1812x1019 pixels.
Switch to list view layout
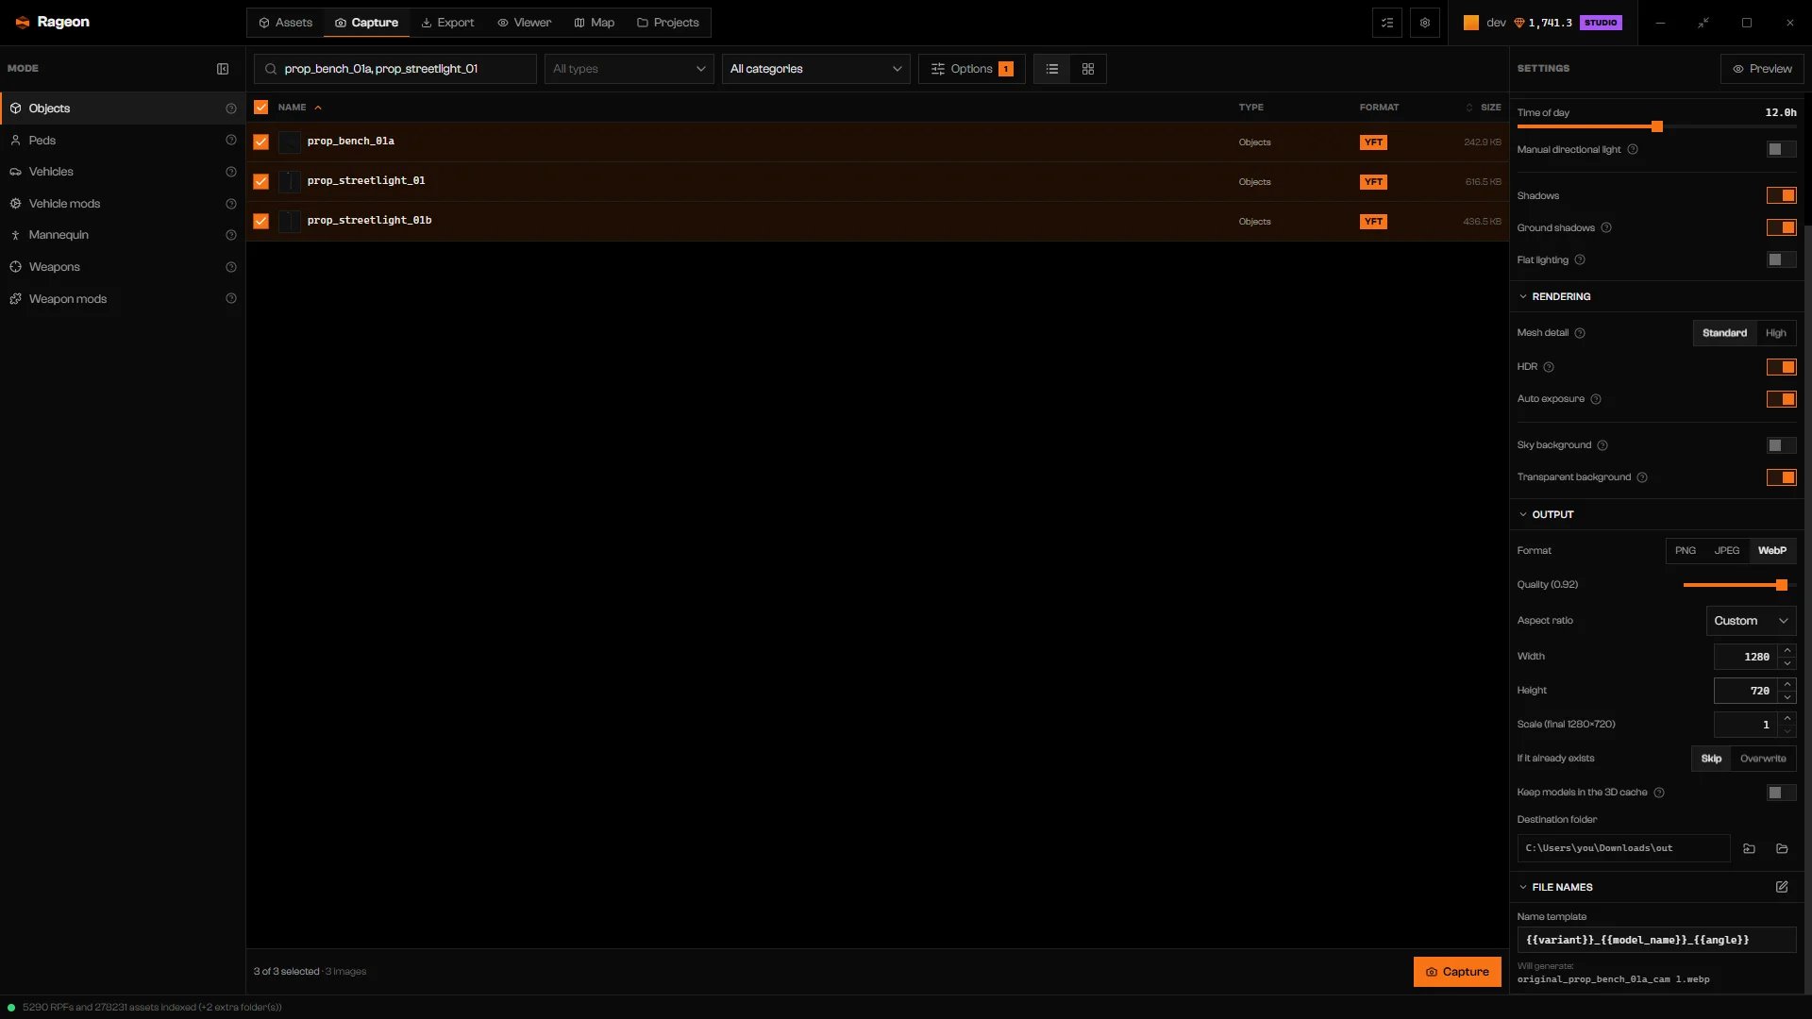click(1052, 69)
